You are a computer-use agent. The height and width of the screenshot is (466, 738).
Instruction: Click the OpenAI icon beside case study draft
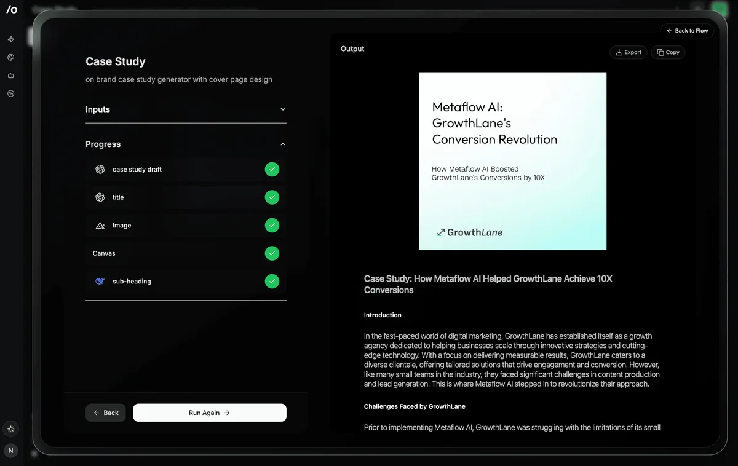click(x=100, y=170)
